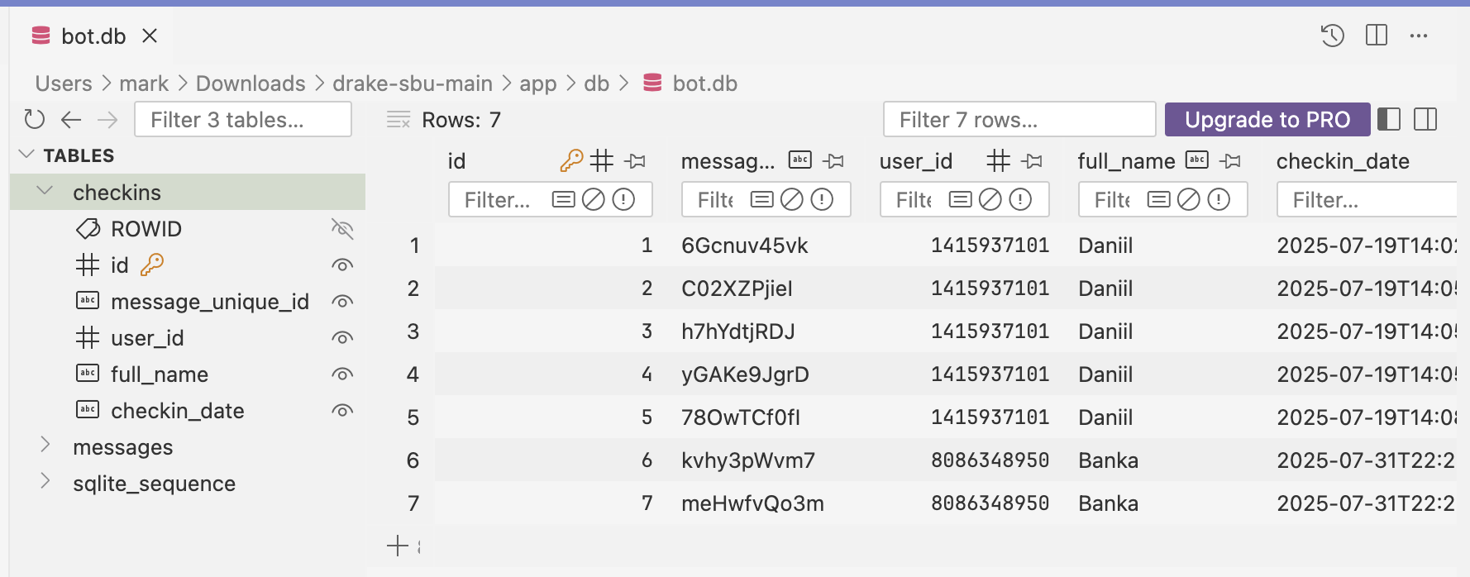Toggle the left sidebar panel icon
1470x577 pixels.
point(1389,120)
